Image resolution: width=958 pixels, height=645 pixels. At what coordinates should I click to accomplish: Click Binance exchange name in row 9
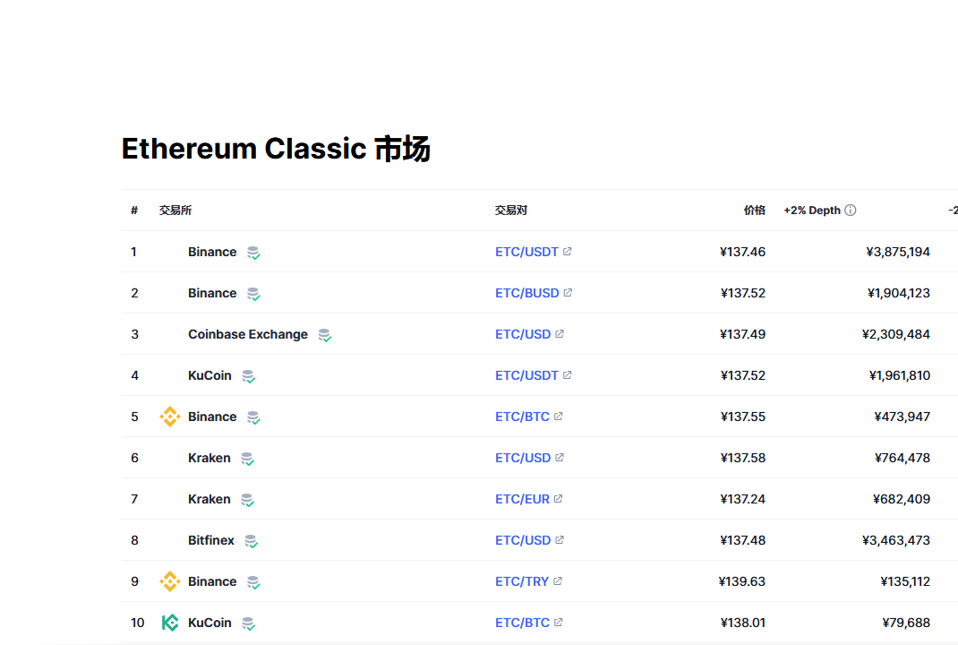click(212, 581)
